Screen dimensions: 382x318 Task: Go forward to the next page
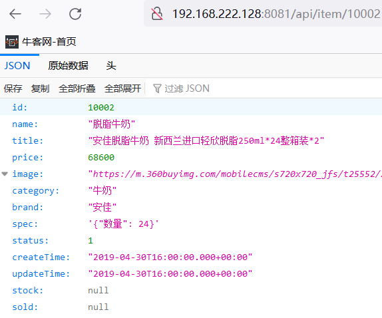click(x=45, y=14)
